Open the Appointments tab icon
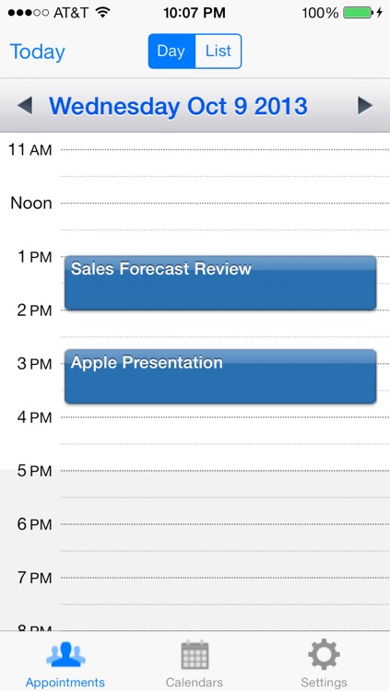Screen dimensions: 390x691 tap(65, 655)
